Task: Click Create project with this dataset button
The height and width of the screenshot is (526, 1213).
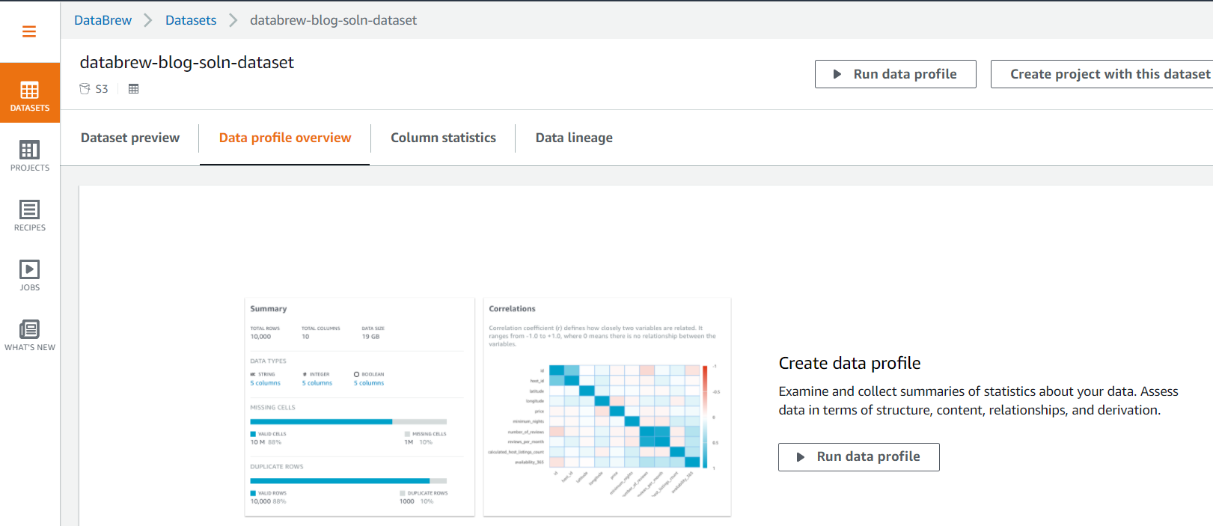Action: 1102,74
